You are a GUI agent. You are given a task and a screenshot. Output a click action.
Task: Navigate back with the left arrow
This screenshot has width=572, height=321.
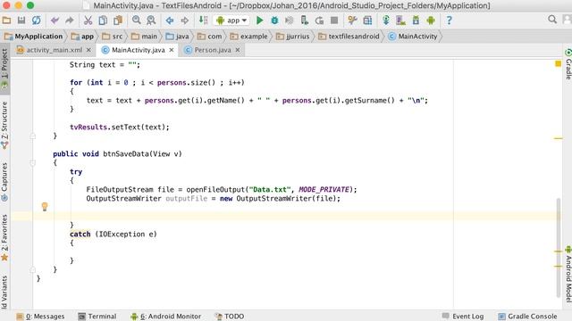tap(170, 21)
